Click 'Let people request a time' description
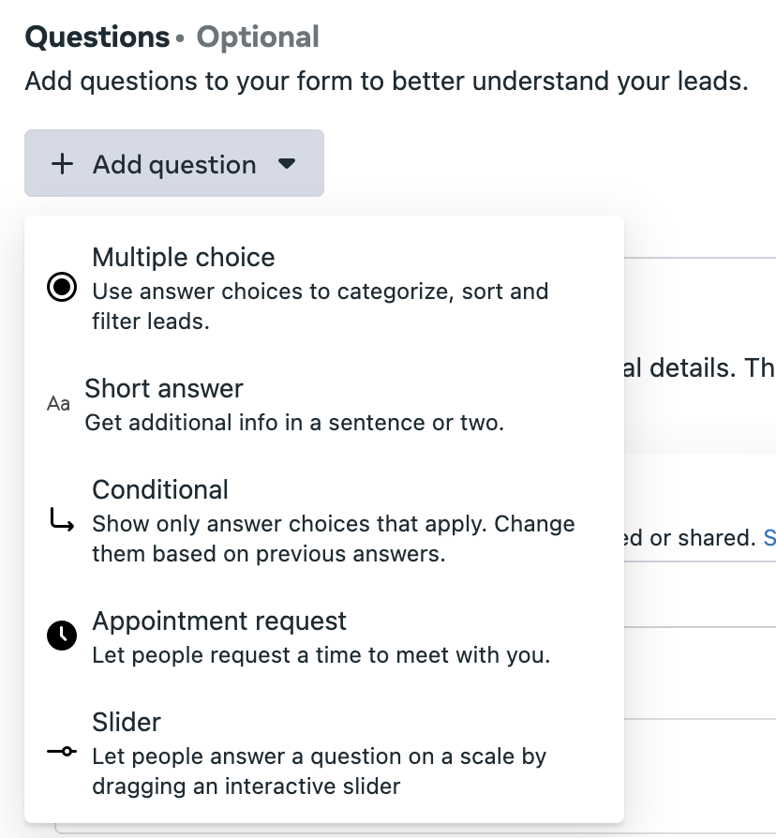The image size is (776, 838). [x=321, y=654]
